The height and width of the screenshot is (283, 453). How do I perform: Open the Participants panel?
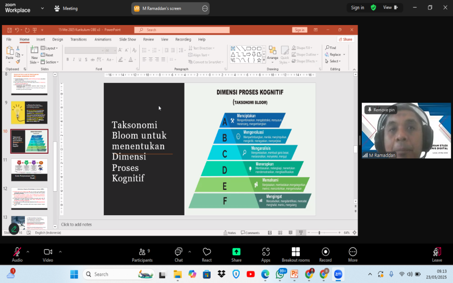[x=142, y=252]
